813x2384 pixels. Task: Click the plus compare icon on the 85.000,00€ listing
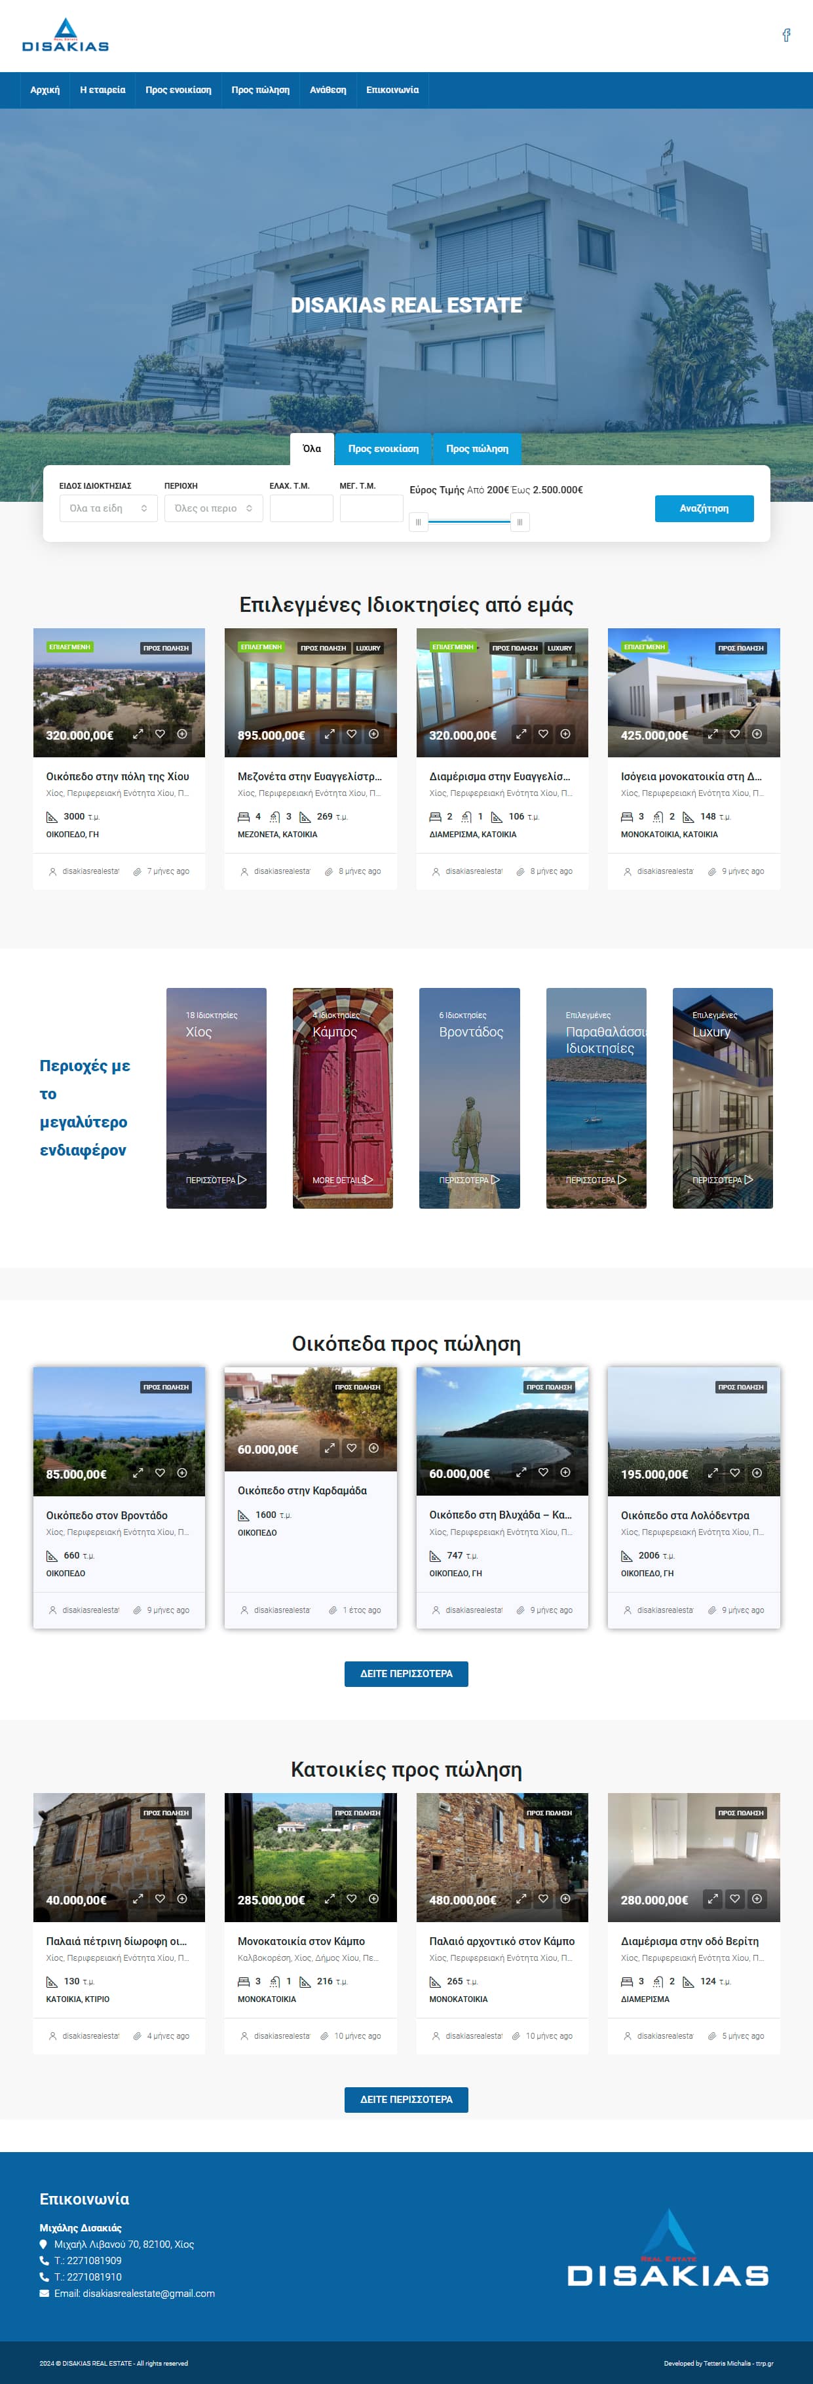182,1473
